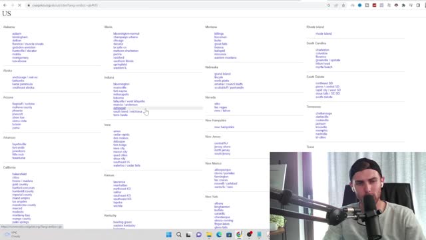Image resolution: width=426 pixels, height=240 pixels.
Task: Open the bowling green link under Kentucky
Action: pos(122,222)
